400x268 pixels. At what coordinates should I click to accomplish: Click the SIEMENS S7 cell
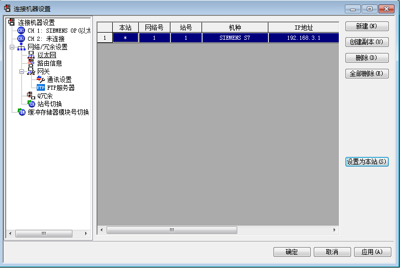point(235,38)
